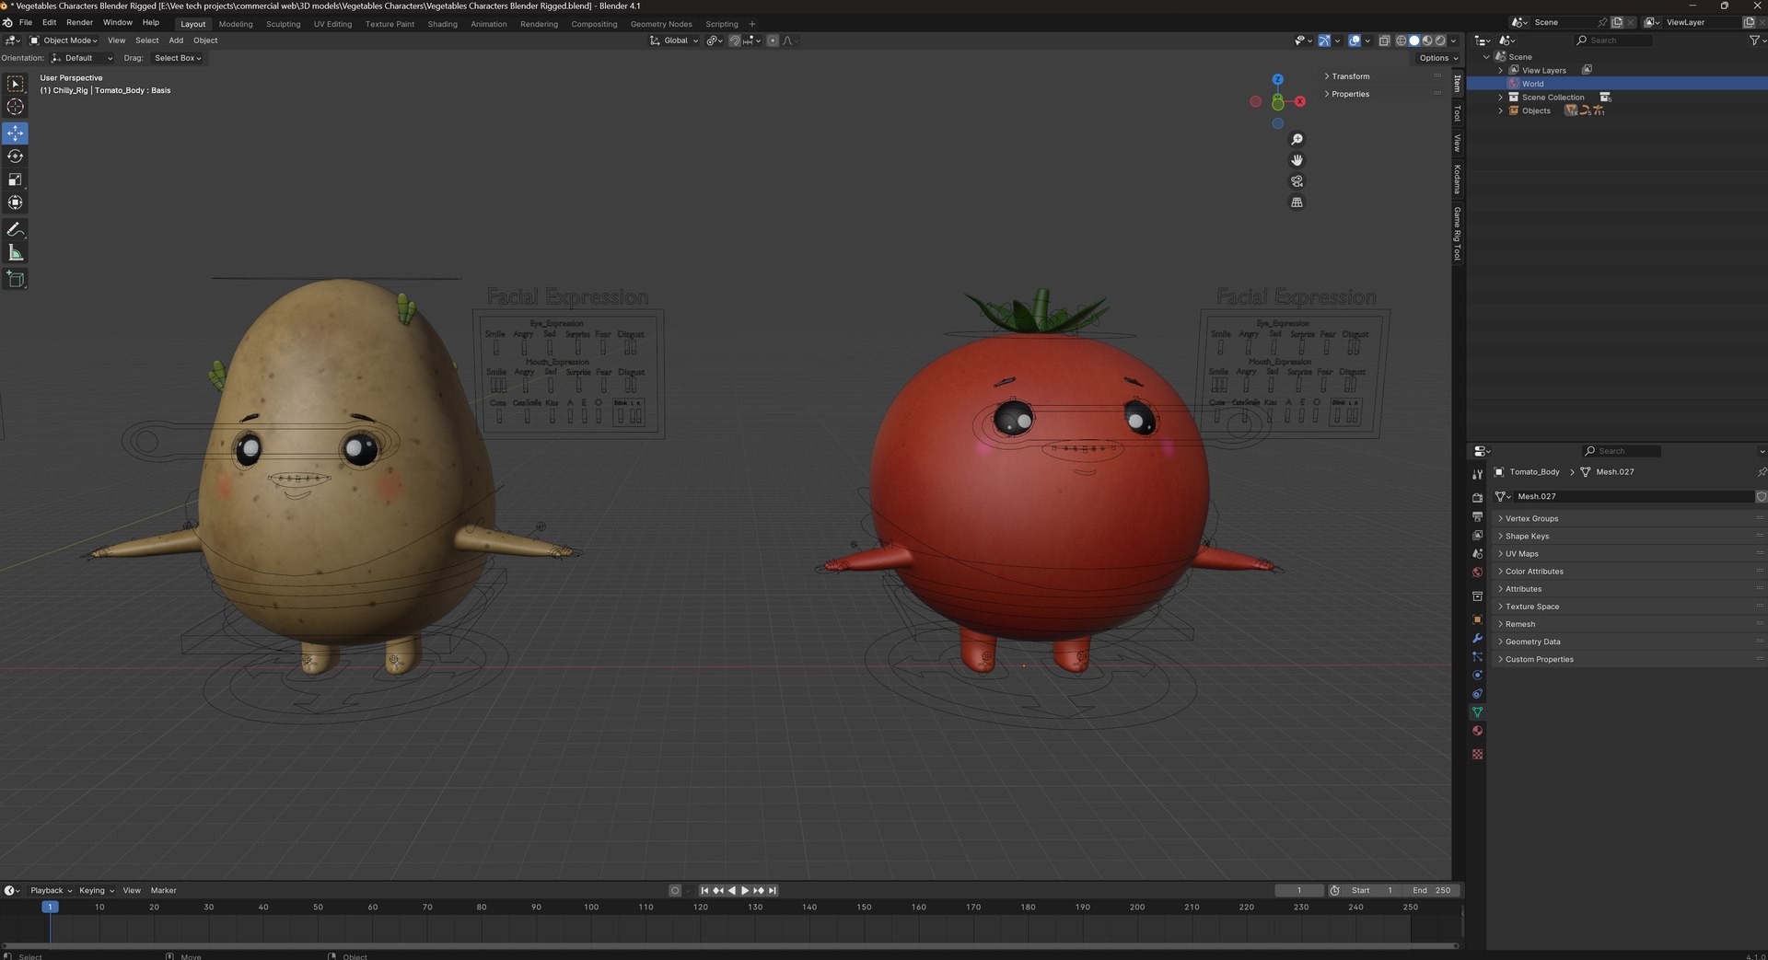Jump to the first frame
1768x960 pixels.
(704, 891)
